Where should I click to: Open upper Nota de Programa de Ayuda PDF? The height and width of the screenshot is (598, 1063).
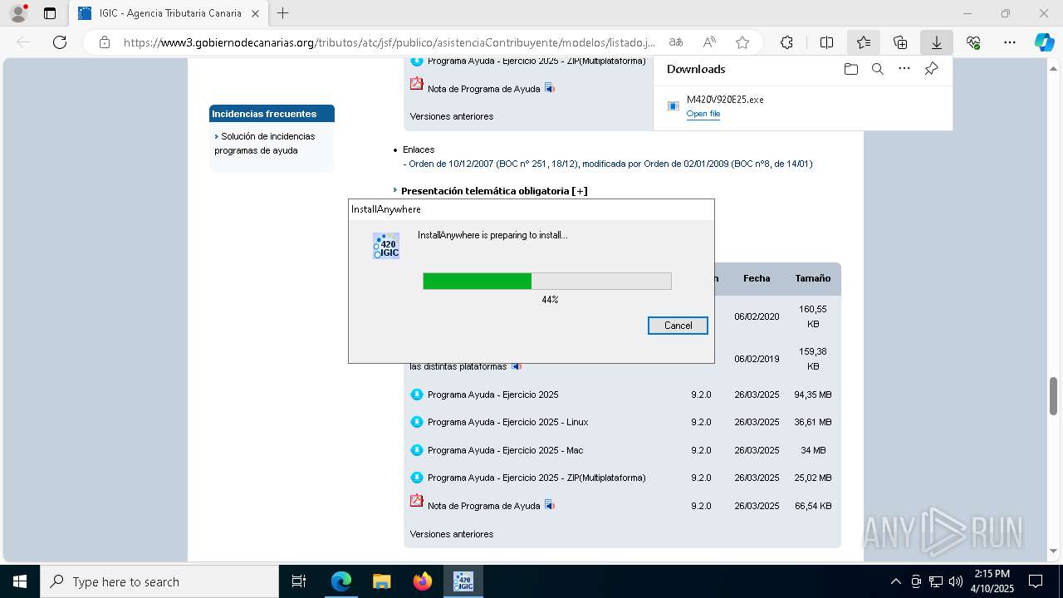[483, 89]
